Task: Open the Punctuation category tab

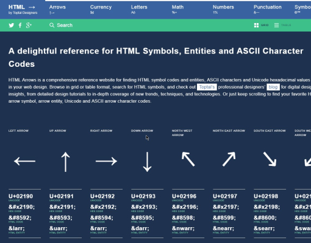Action: pyautogui.click(x=268, y=9)
